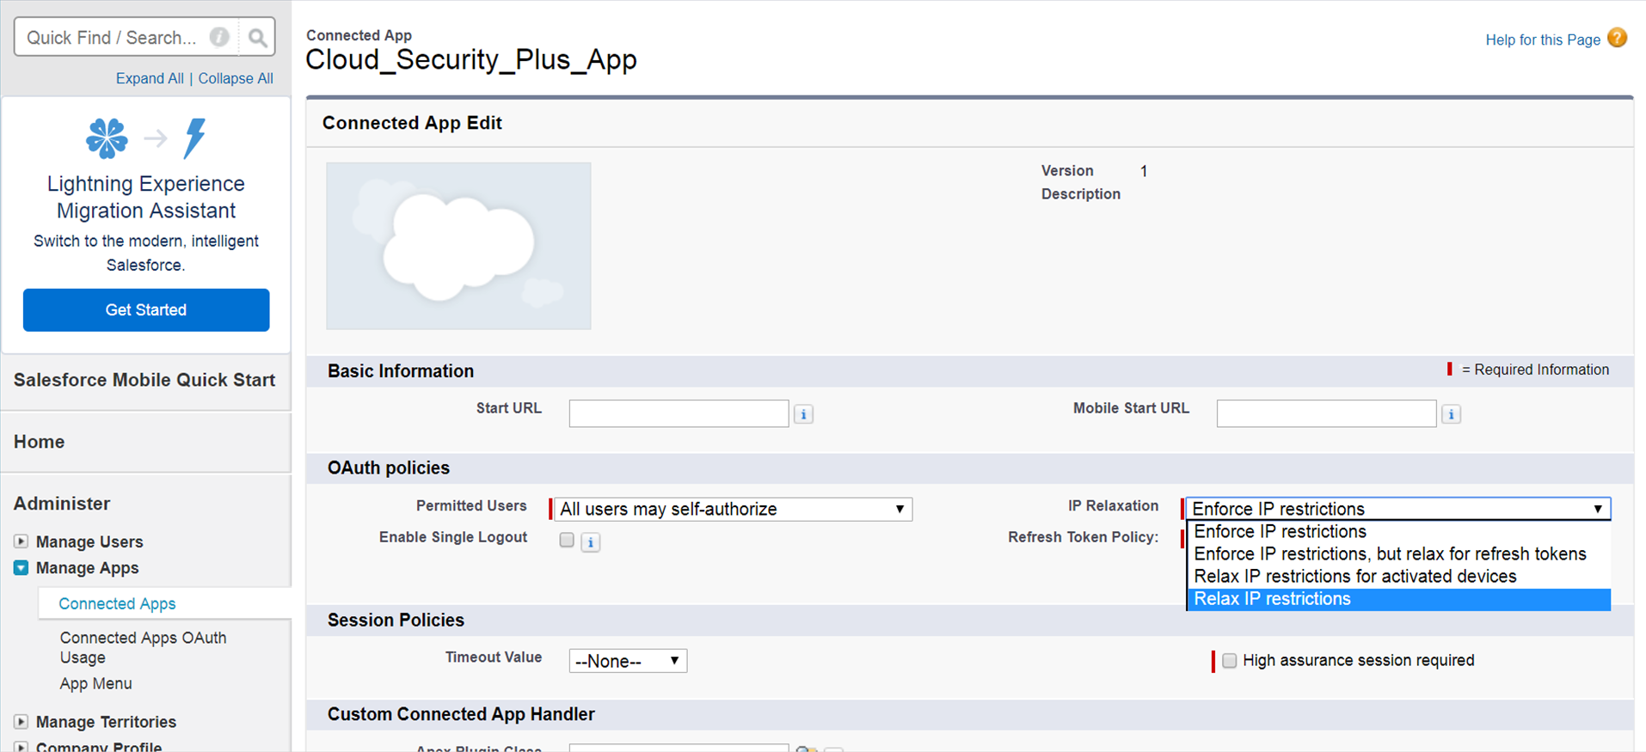
Task: Check High assurance session required
Action: pos(1230,660)
